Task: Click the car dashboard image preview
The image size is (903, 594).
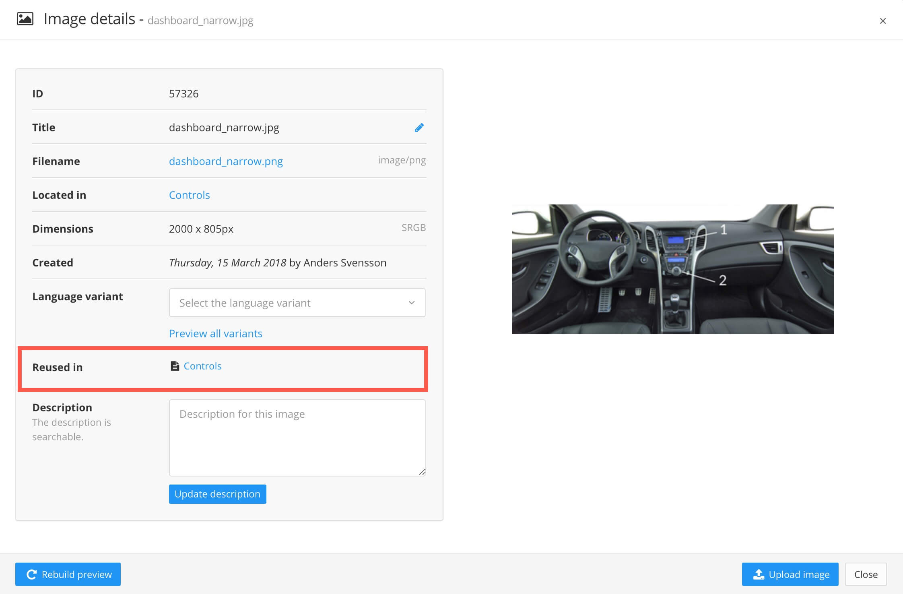Action: pyautogui.click(x=672, y=269)
